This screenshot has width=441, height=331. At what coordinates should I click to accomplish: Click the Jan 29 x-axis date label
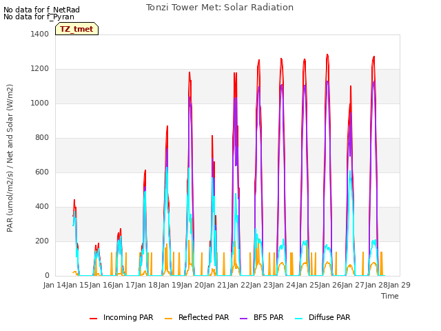pyautogui.click(x=399, y=285)
